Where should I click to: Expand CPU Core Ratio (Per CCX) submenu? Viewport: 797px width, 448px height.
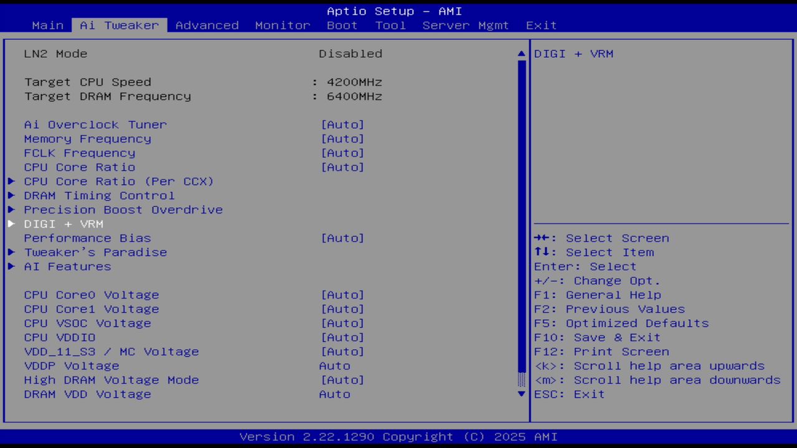[119, 182]
